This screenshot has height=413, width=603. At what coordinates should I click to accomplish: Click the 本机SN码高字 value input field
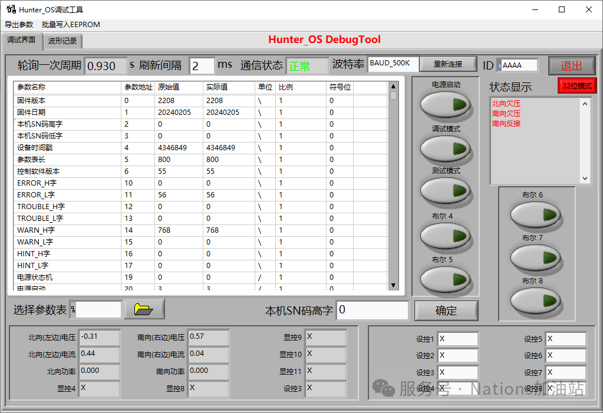[x=373, y=310]
